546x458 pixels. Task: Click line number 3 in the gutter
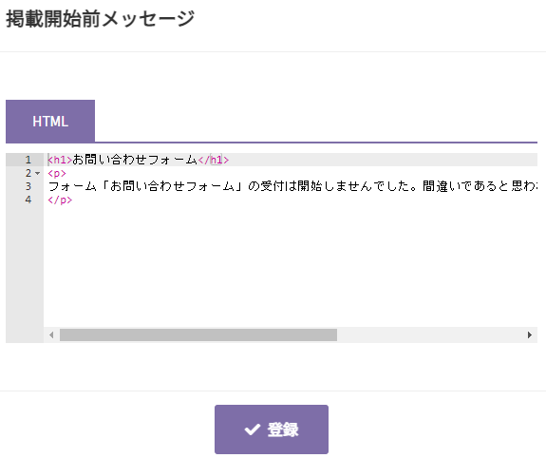pyautogui.click(x=28, y=186)
